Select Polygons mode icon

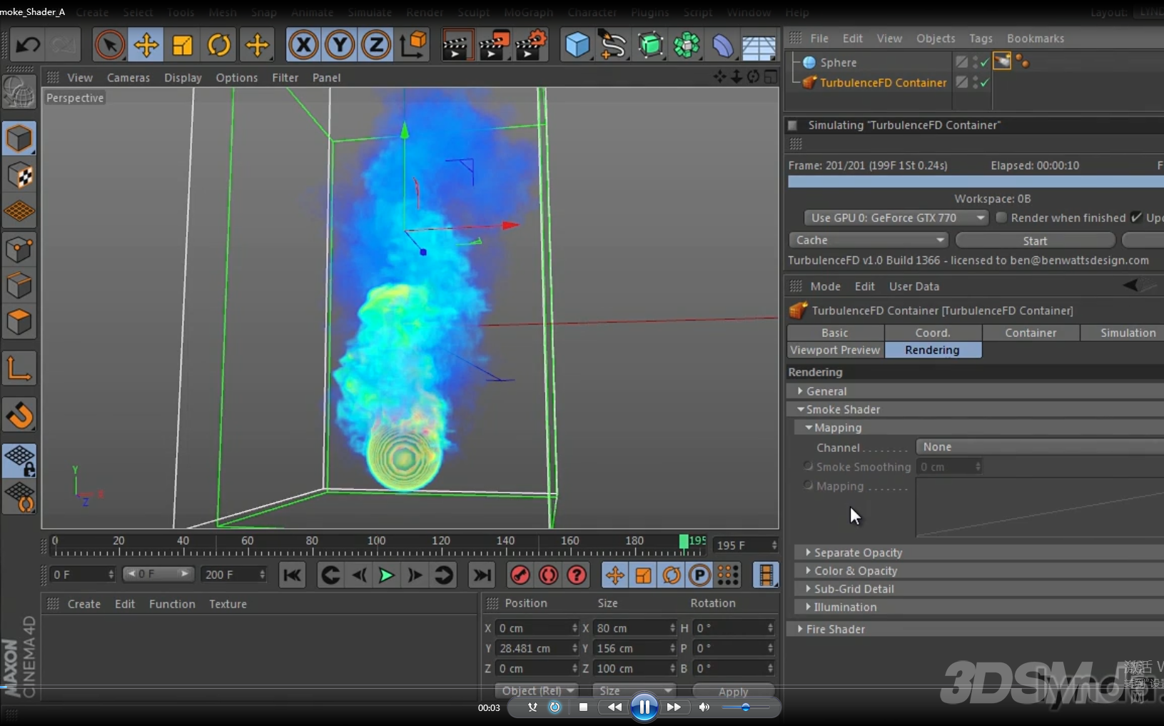19,323
